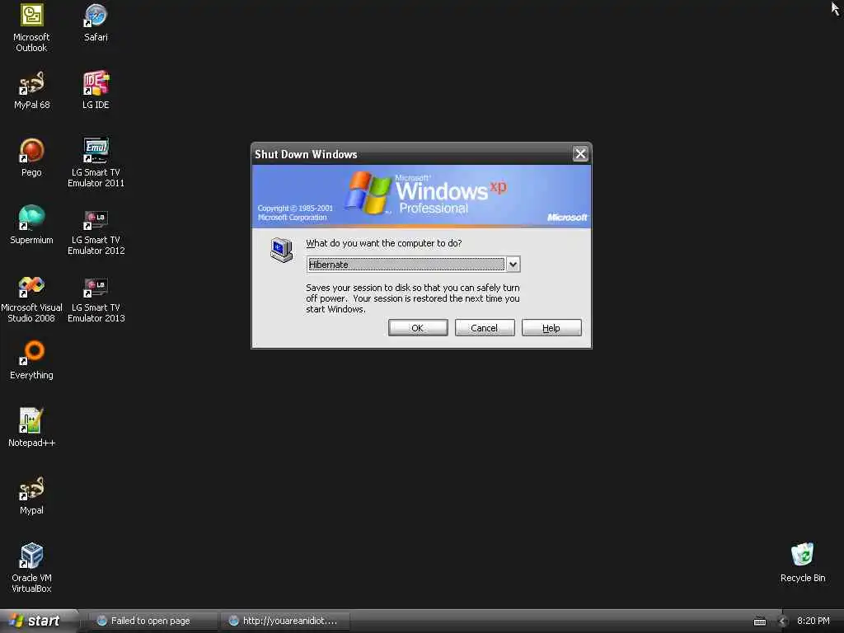Image resolution: width=844 pixels, height=633 pixels.
Task: Select the Pego desktop icon
Action: coord(31,157)
